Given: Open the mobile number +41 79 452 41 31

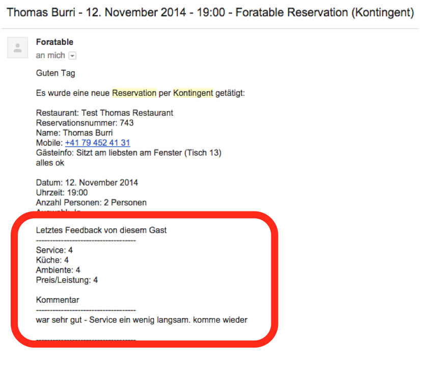Looking at the screenshot, I should click(97, 143).
